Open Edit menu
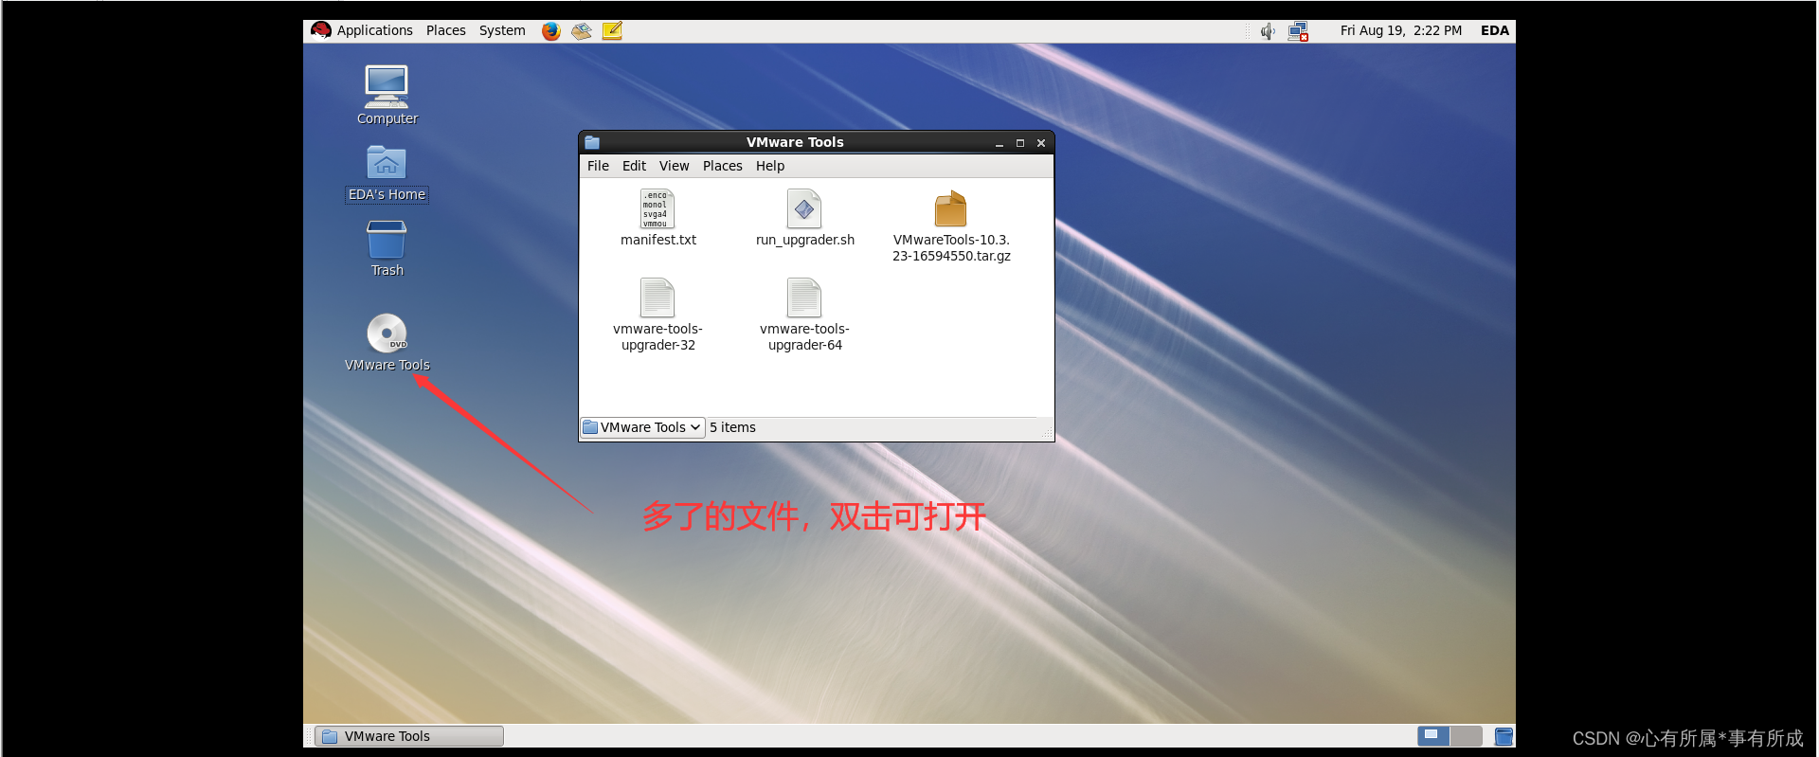 pos(634,166)
